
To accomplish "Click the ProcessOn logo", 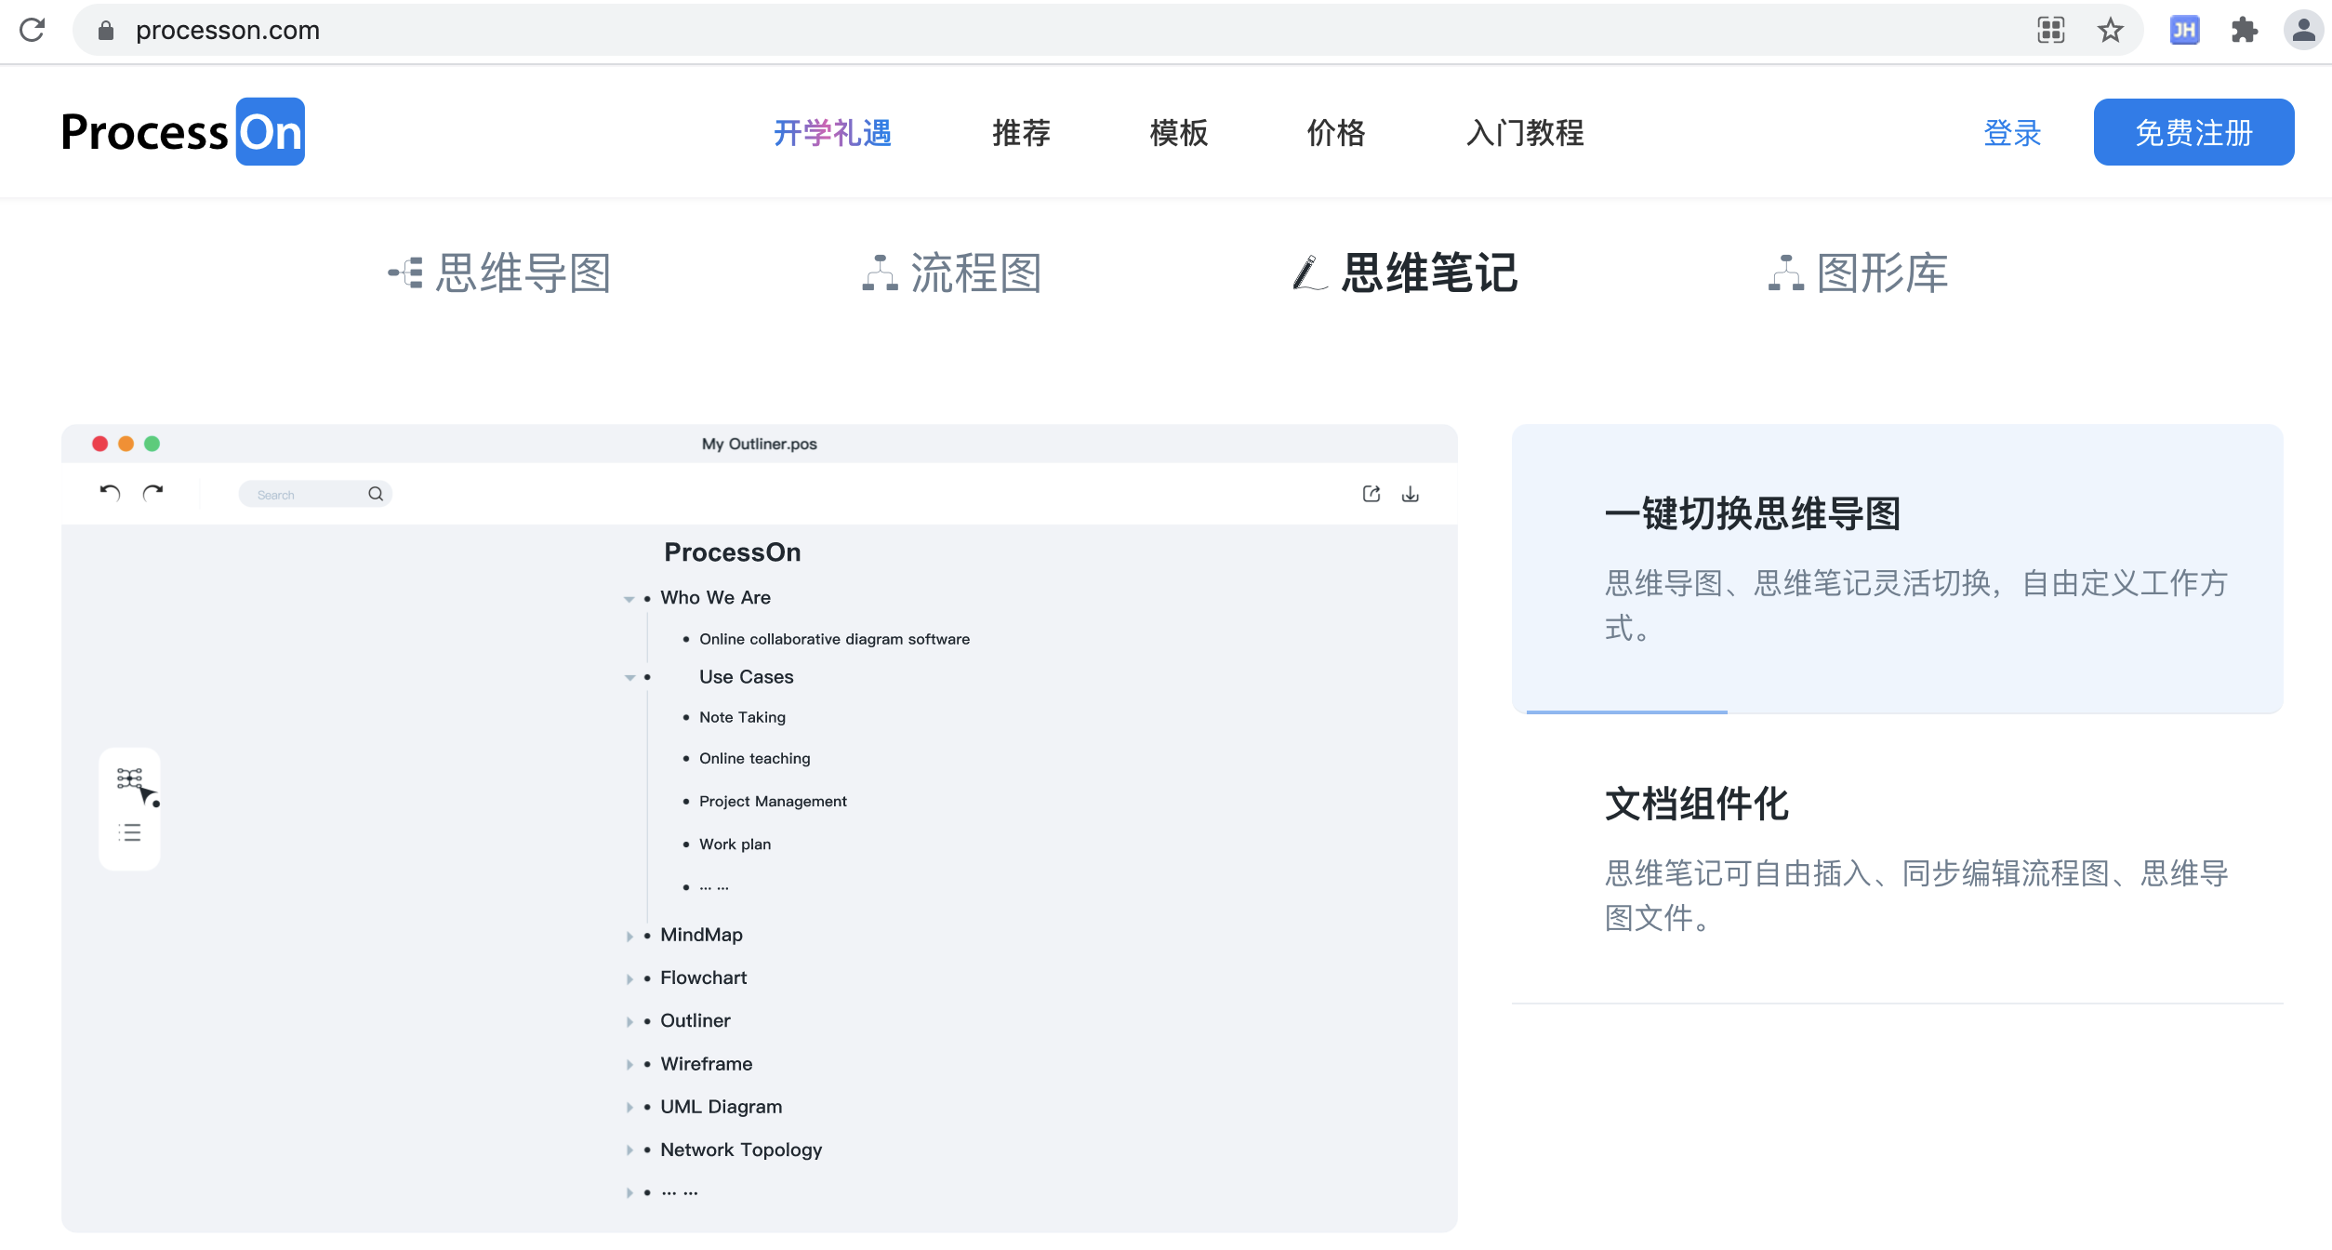I will click(182, 132).
